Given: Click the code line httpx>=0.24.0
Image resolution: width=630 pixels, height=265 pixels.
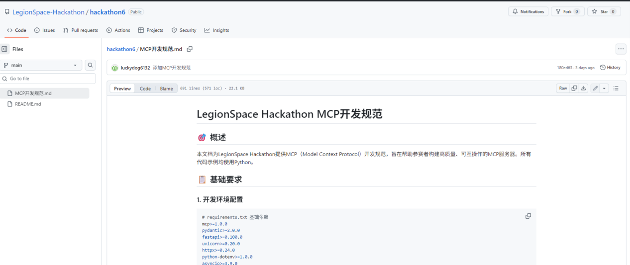Looking at the screenshot, I should click(218, 250).
